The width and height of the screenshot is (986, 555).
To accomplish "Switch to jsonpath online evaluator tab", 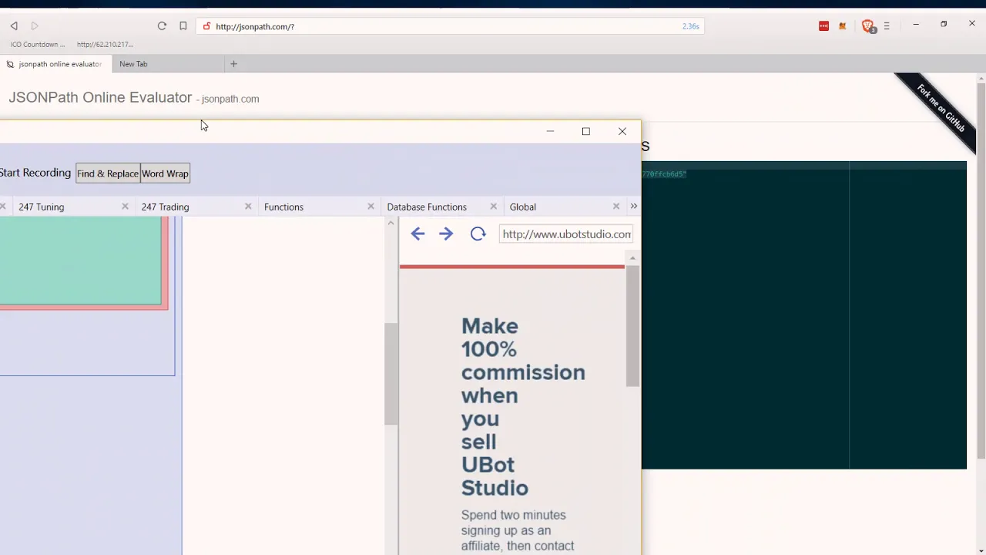I will [55, 64].
